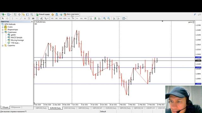Open Profiles dropdown arrow
This screenshot has height=113, width=202.
(x=11, y=14)
